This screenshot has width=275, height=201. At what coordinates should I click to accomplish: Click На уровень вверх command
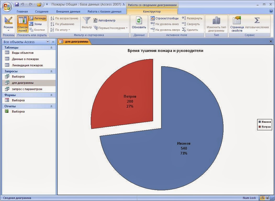(x=165, y=30)
